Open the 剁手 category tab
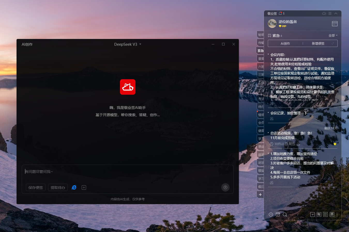The image size is (349, 232). (261, 163)
